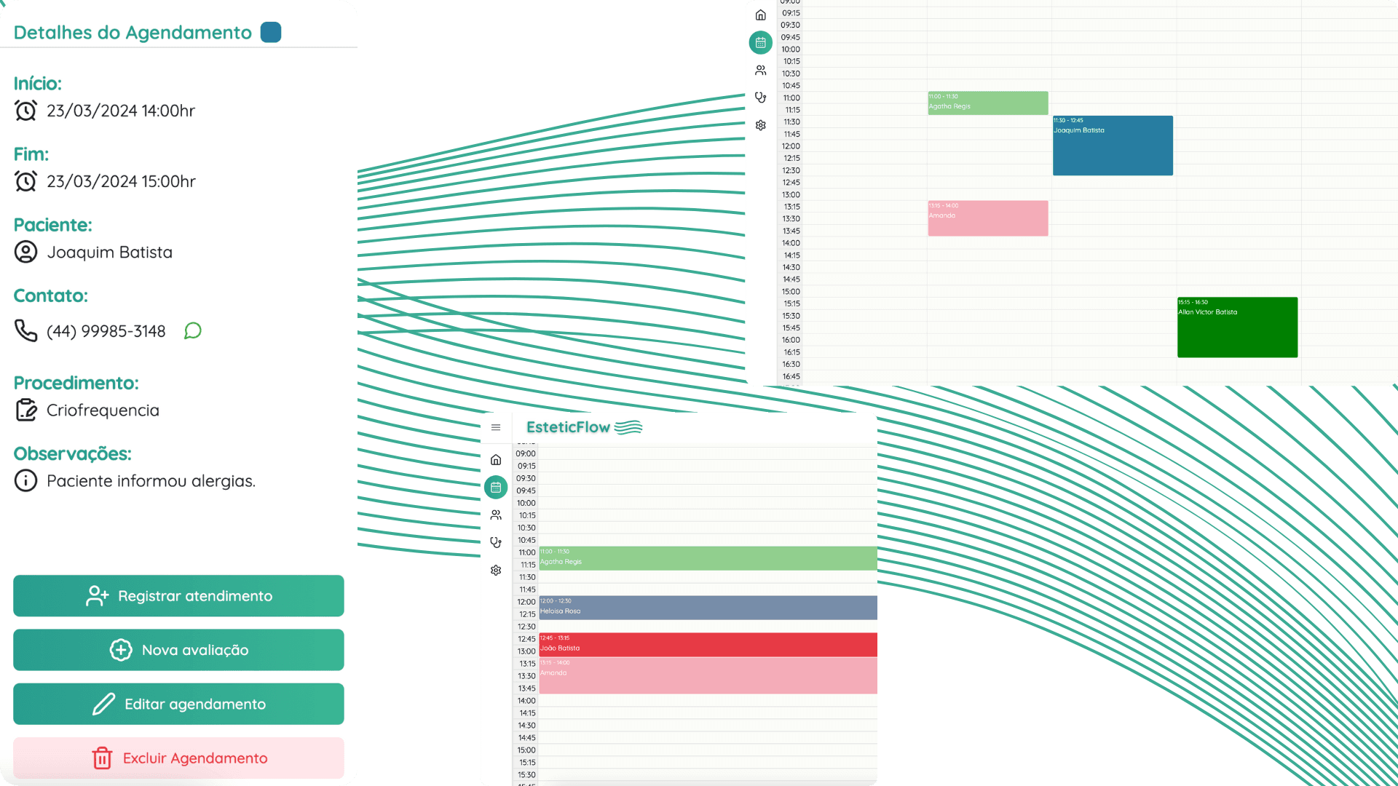1398x786 pixels.
Task: Click the add-user icon in Registrar atendimento
Action: tap(97, 596)
